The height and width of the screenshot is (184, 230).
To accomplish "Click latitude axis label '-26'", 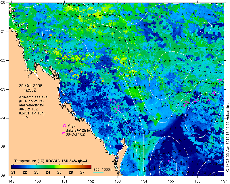I will click(x=3, y=176).
